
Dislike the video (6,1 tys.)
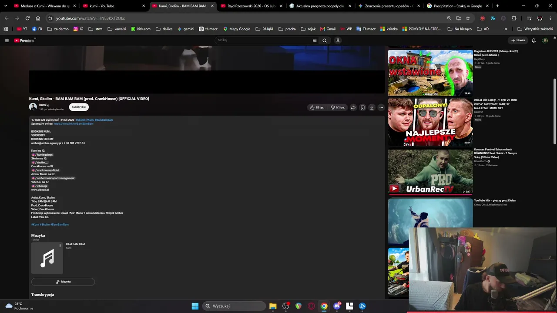(x=338, y=107)
